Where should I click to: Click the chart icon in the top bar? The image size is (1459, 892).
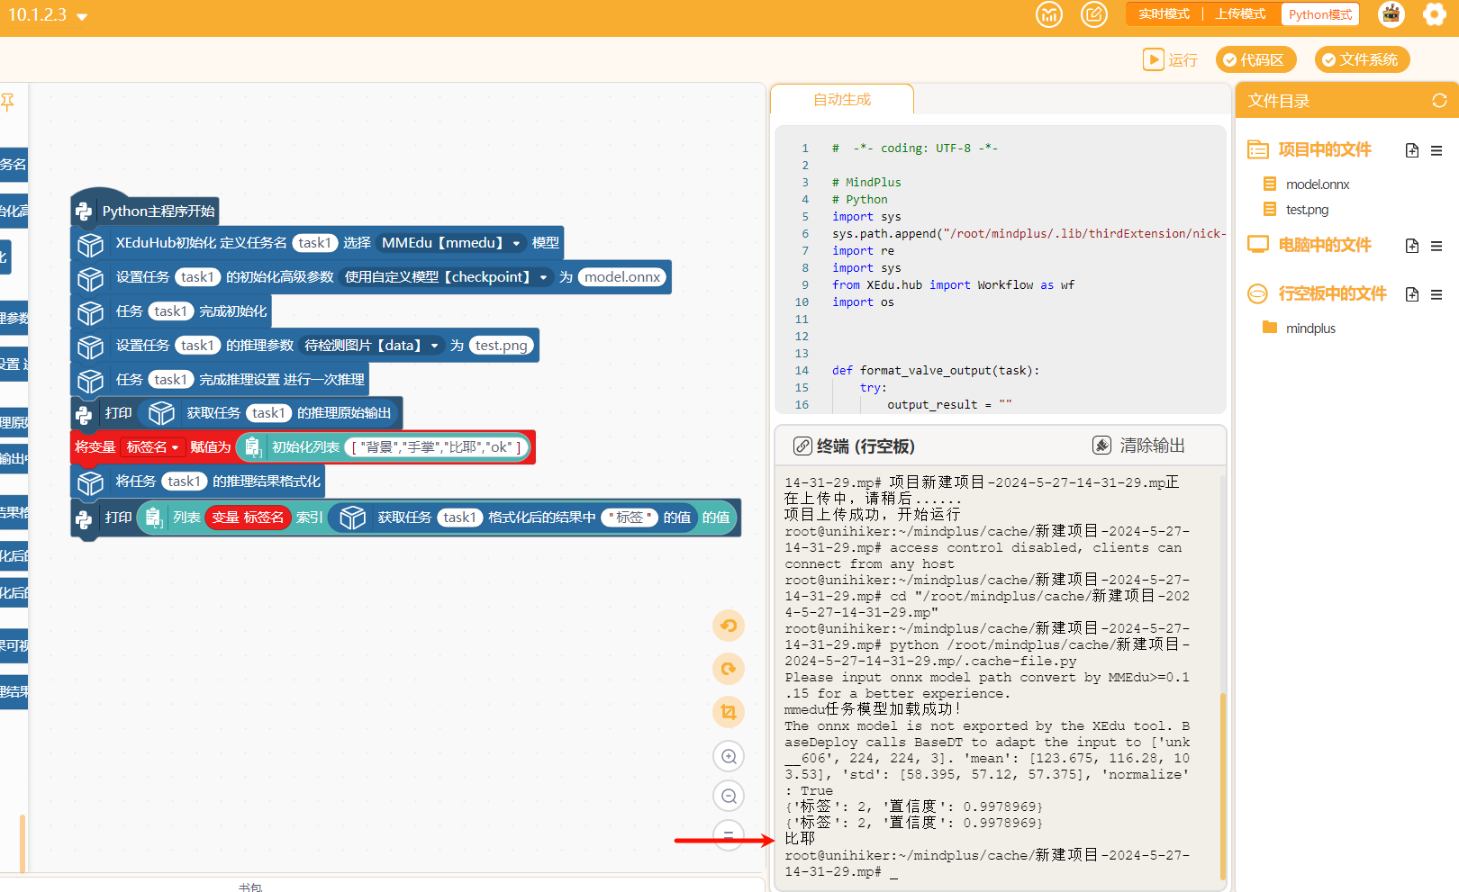click(x=1048, y=14)
